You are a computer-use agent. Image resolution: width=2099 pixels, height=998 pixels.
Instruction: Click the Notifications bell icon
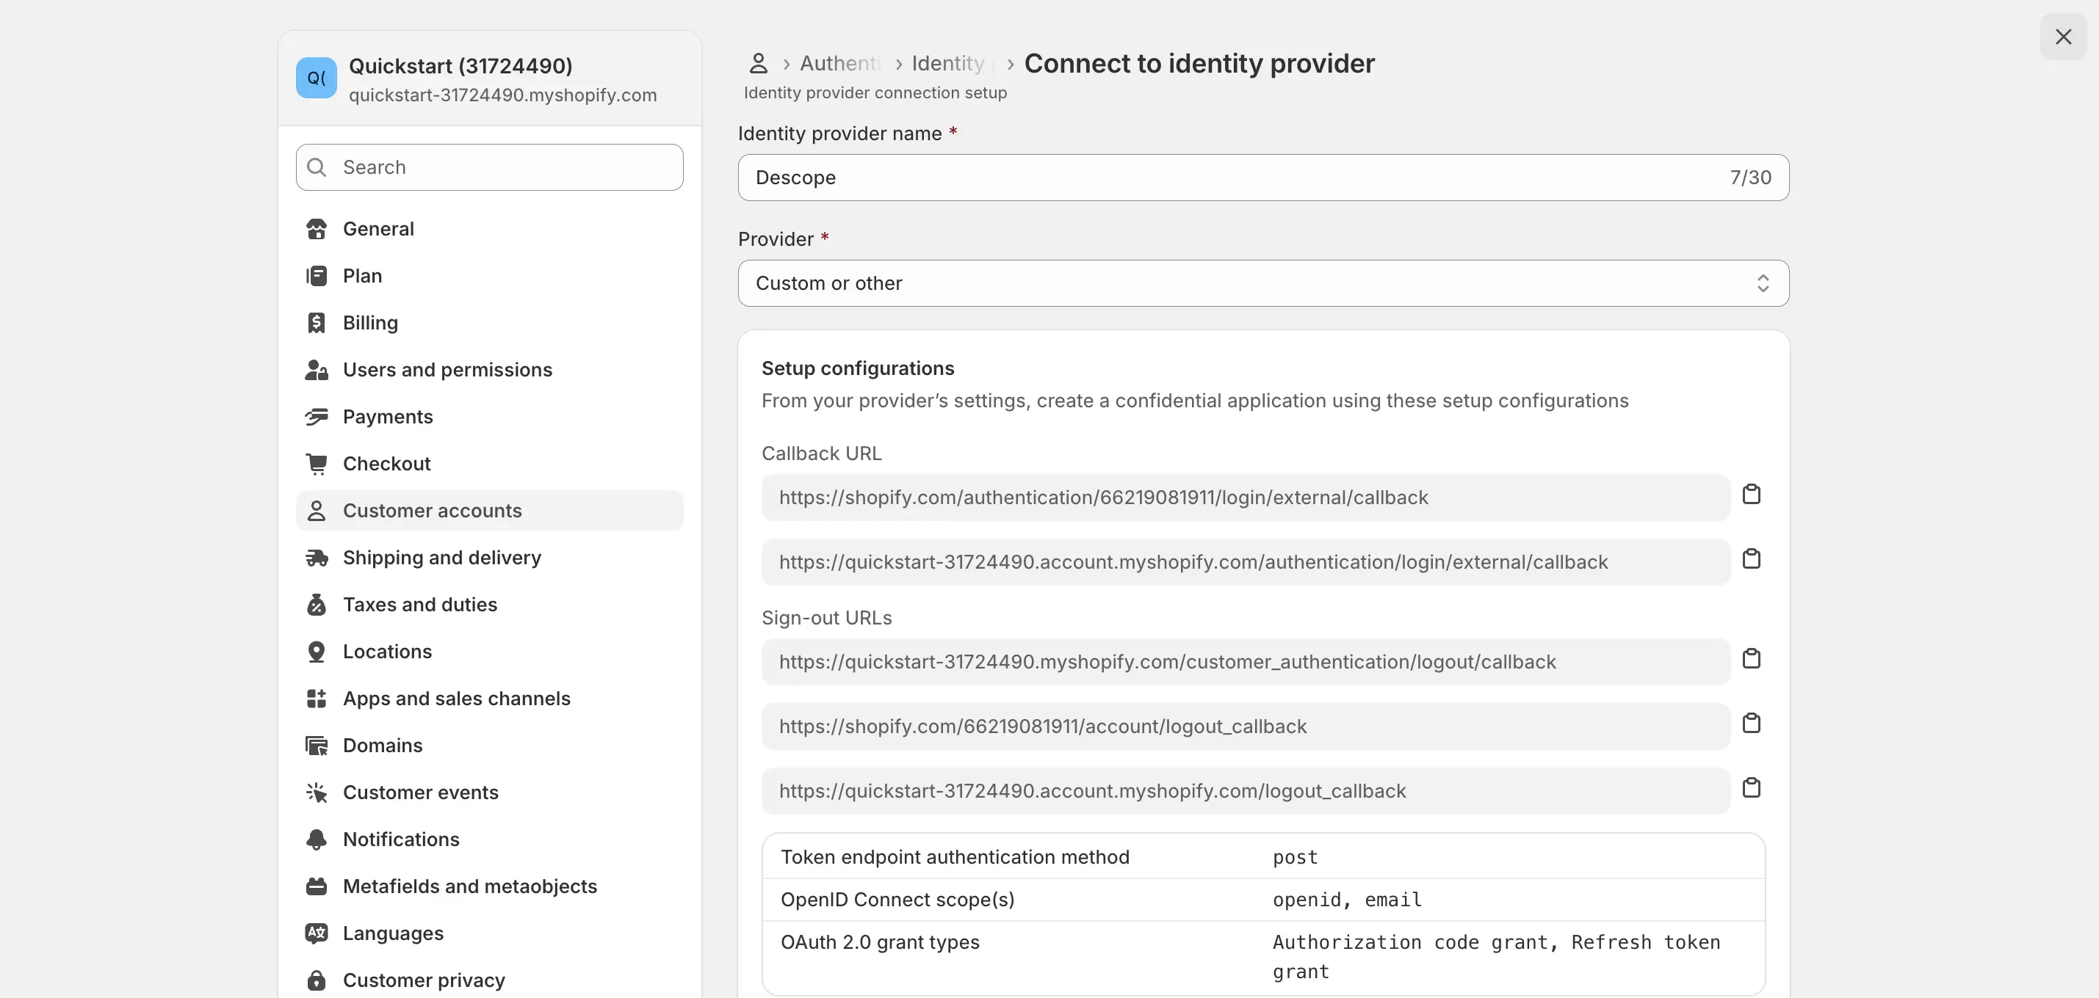[x=316, y=839]
